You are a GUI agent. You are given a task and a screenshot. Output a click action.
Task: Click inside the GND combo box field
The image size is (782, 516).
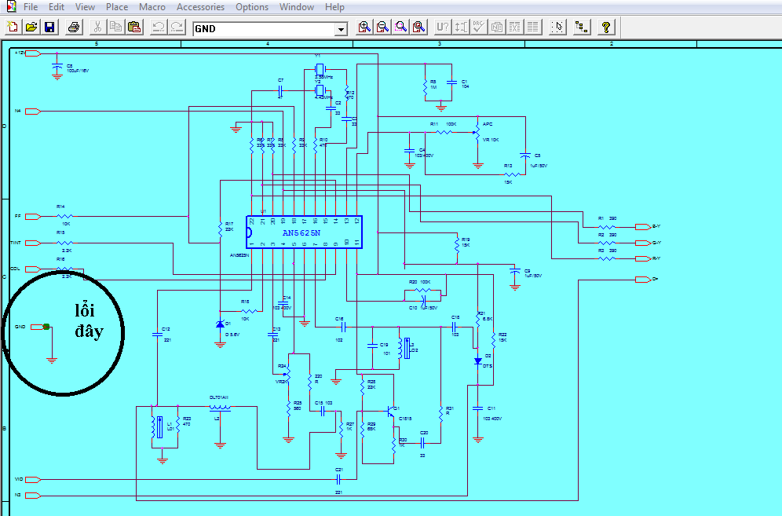pyautogui.click(x=265, y=29)
